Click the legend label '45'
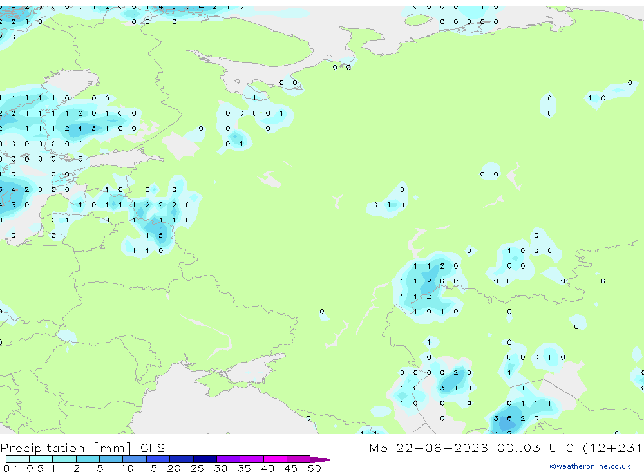The image size is (644, 472). (x=291, y=468)
